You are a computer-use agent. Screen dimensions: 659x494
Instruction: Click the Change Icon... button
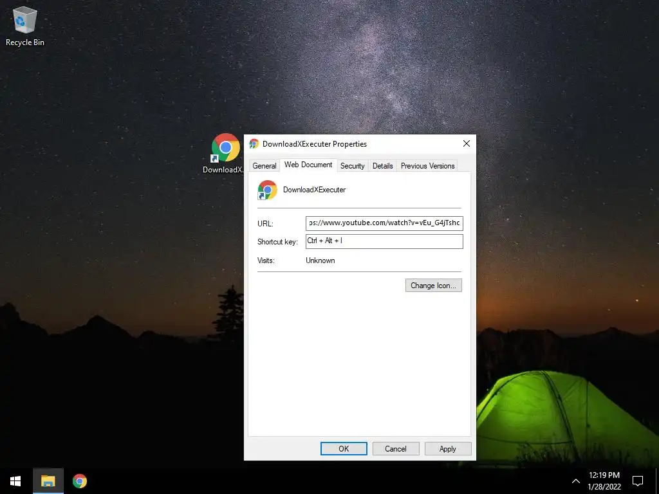pos(433,285)
